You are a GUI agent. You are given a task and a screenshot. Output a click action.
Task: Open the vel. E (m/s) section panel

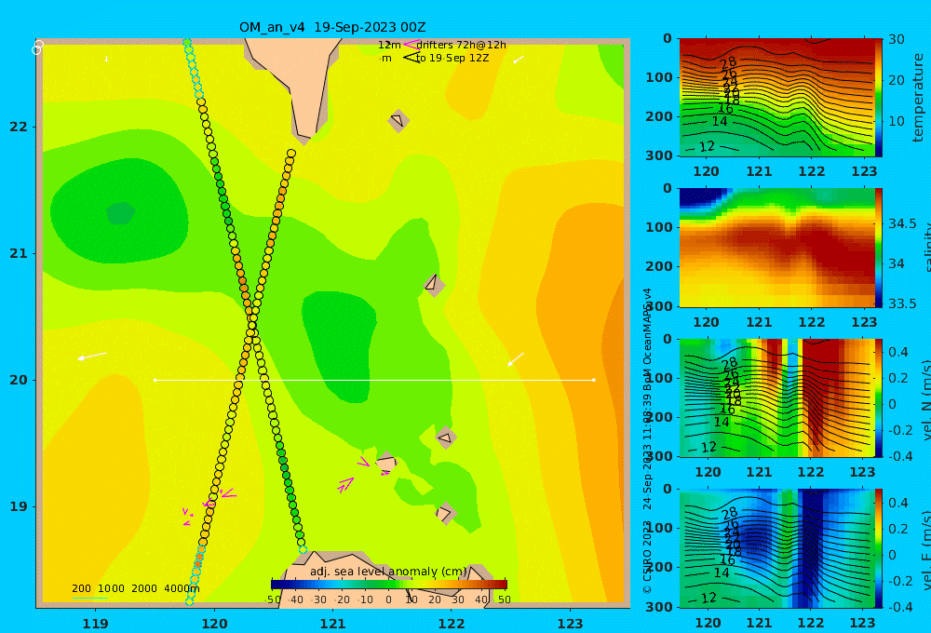point(777,548)
